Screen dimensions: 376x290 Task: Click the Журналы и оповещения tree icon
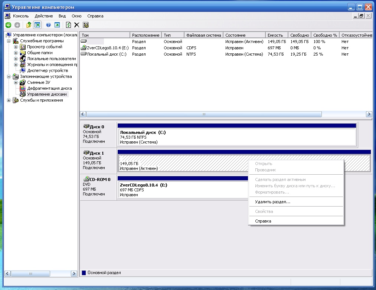(23, 65)
